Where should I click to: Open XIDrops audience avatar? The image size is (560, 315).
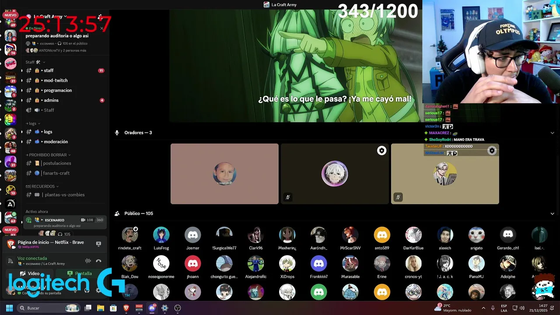click(287, 264)
